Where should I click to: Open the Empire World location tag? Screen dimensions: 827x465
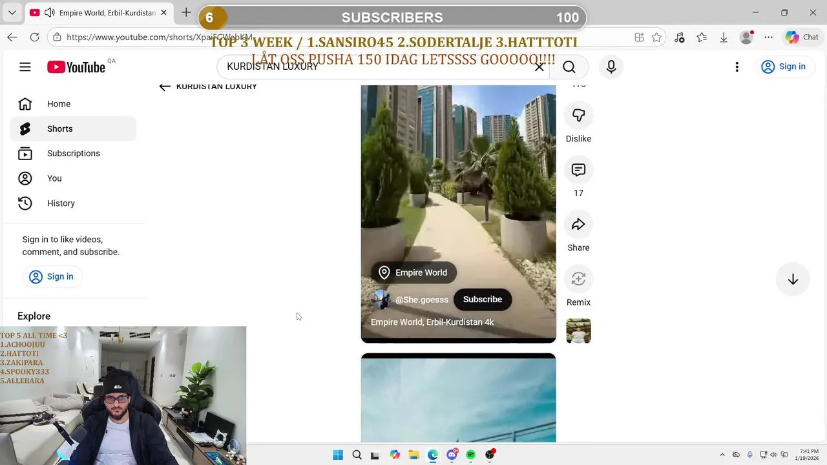click(413, 273)
